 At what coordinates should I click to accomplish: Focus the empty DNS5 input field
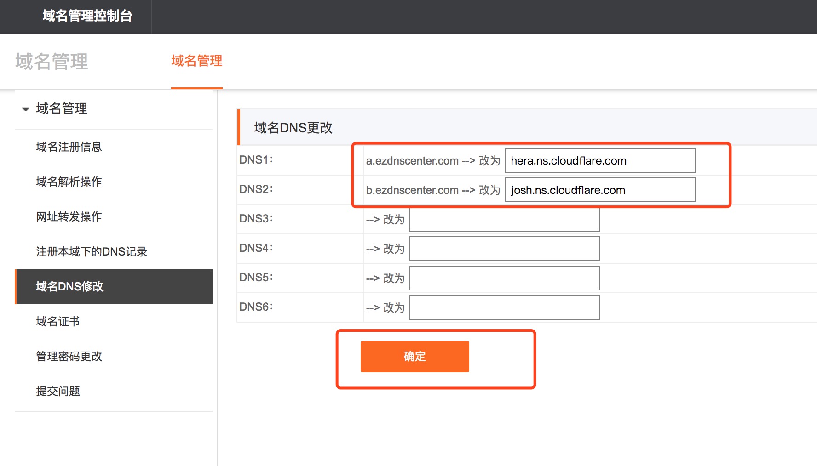(504, 278)
